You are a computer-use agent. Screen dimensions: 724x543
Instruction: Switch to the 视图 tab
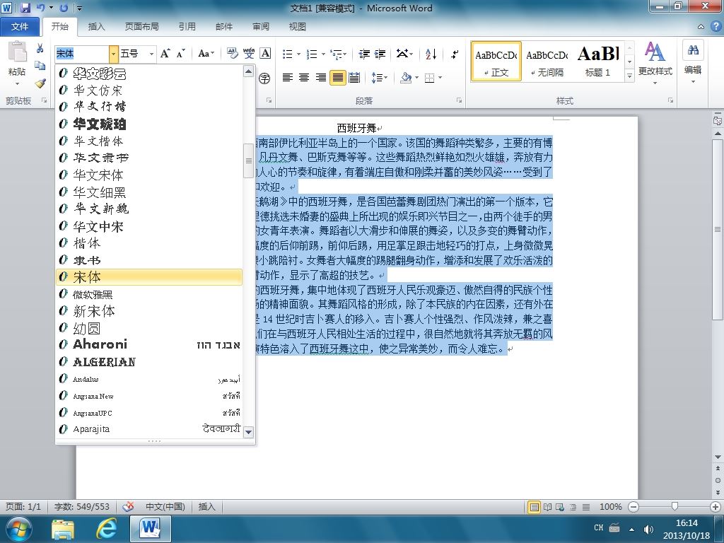click(298, 27)
